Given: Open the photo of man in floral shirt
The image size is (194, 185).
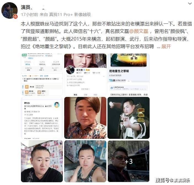Looking at the screenshot, I should [85, 118].
